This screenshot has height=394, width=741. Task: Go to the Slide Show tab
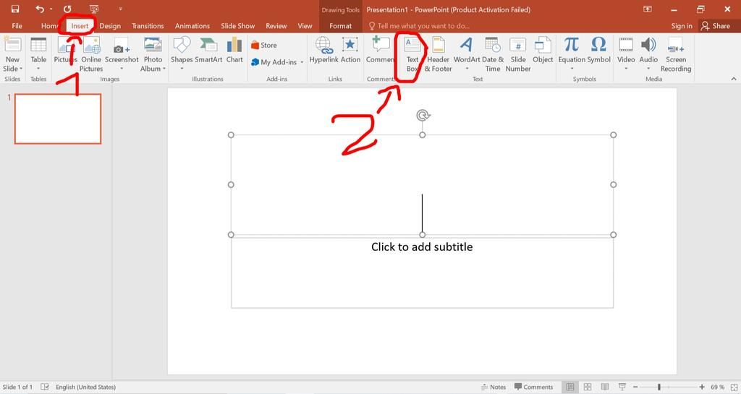(237, 26)
